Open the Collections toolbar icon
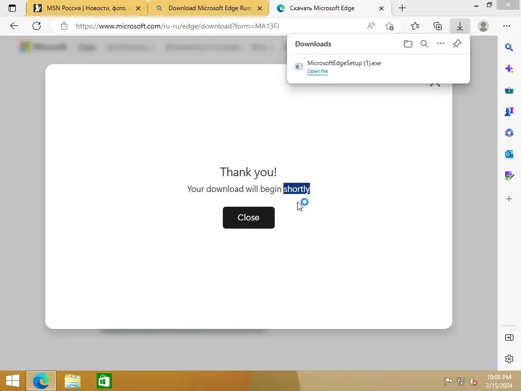This screenshot has width=521, height=391. (438, 26)
